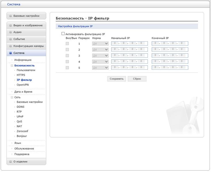Enable Активировать фильтрацию IP checkbox
Viewport: 211px width, 172px height.
pyautogui.click(x=63, y=34)
